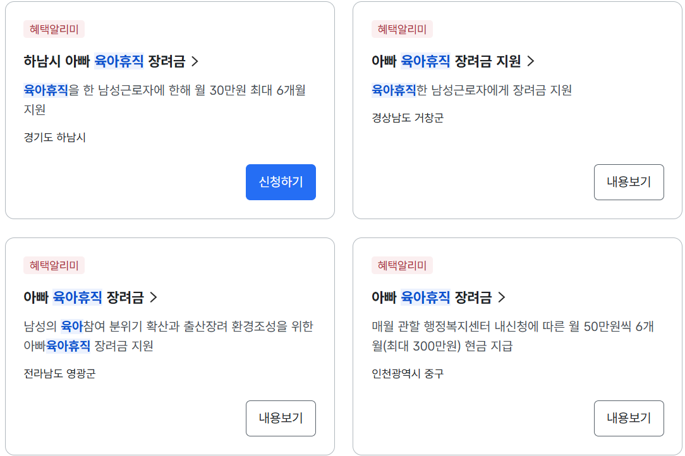Image resolution: width=685 pixels, height=456 pixels.
Task: Click 내용보기 on the 인천 중구 card
Action: [x=629, y=418]
